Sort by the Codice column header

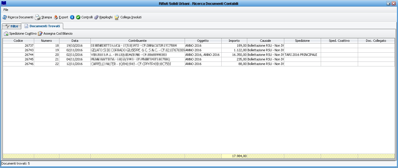[18, 41]
